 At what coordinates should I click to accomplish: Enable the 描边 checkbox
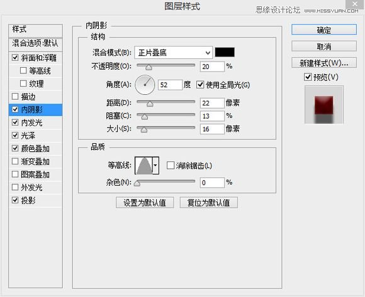15,96
